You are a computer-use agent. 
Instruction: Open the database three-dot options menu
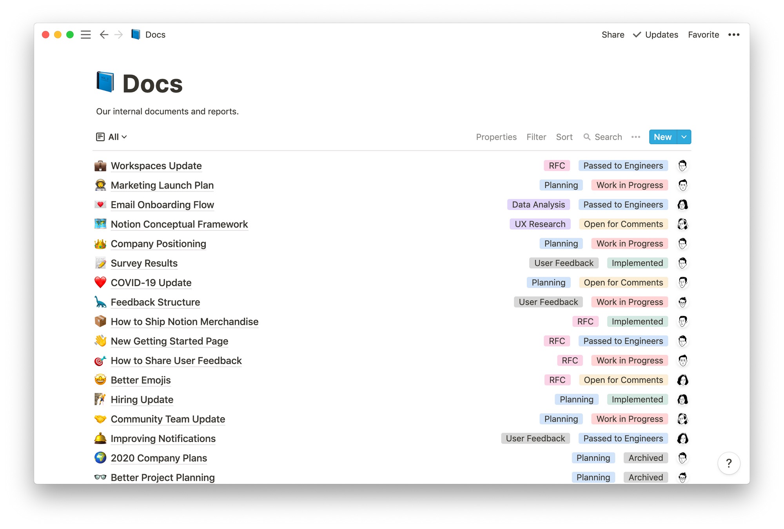click(x=636, y=137)
